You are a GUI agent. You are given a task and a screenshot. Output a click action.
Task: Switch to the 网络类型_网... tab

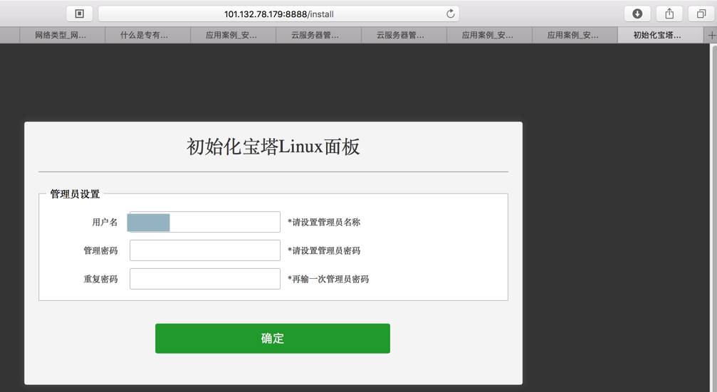point(62,35)
